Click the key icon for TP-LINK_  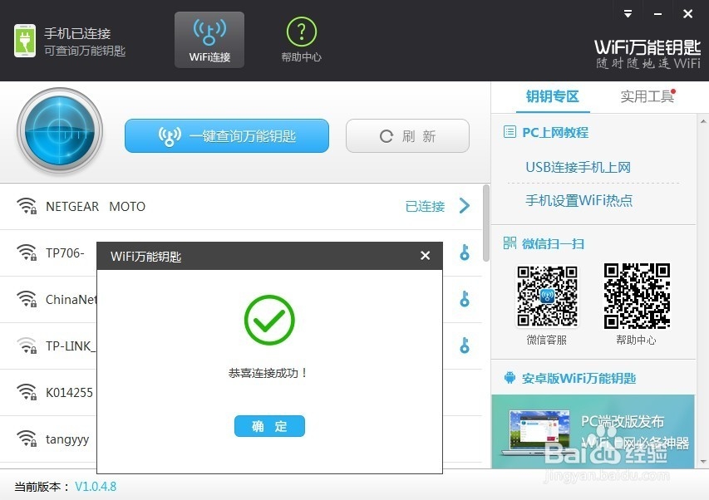(465, 346)
